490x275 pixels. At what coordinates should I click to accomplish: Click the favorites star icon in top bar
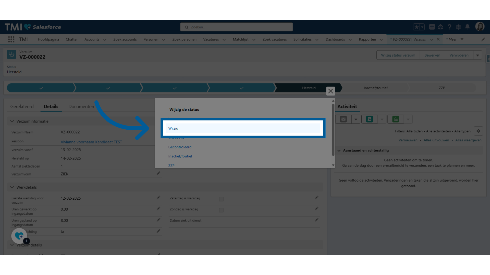[417, 26]
